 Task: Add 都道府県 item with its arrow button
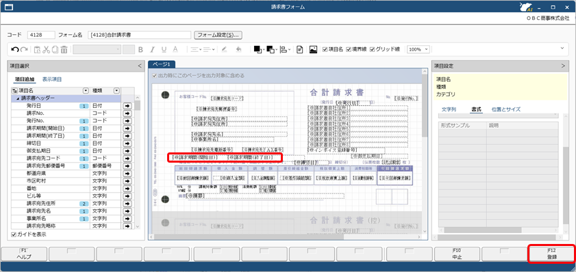click(127, 174)
